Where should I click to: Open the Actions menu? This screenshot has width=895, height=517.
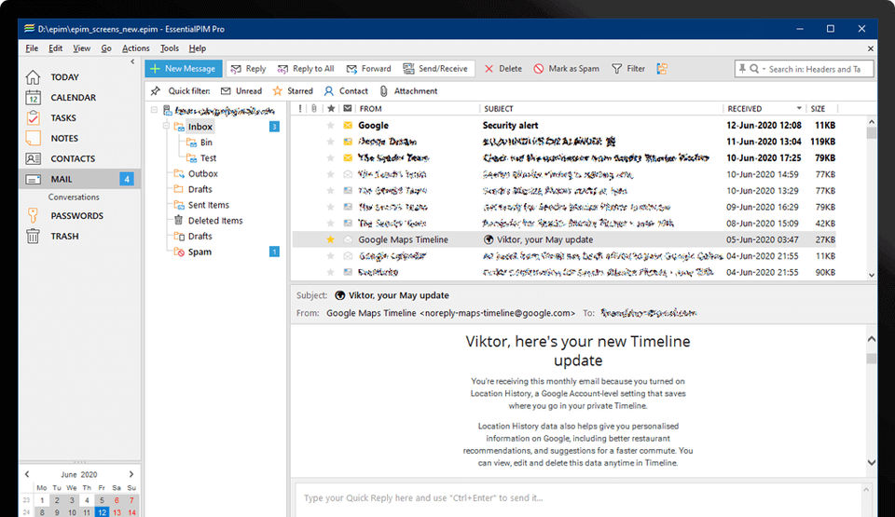pyautogui.click(x=136, y=48)
